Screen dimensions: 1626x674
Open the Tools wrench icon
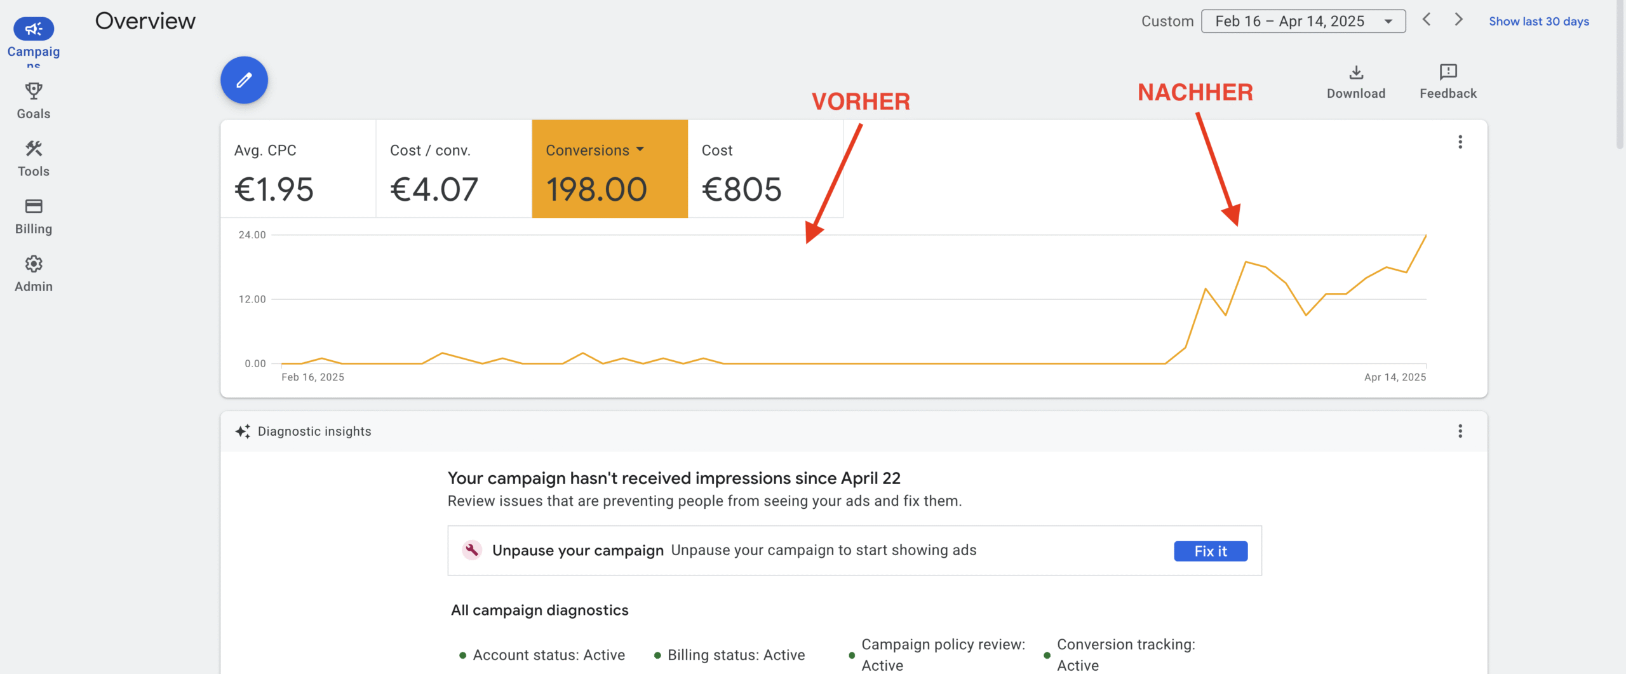pos(34,149)
